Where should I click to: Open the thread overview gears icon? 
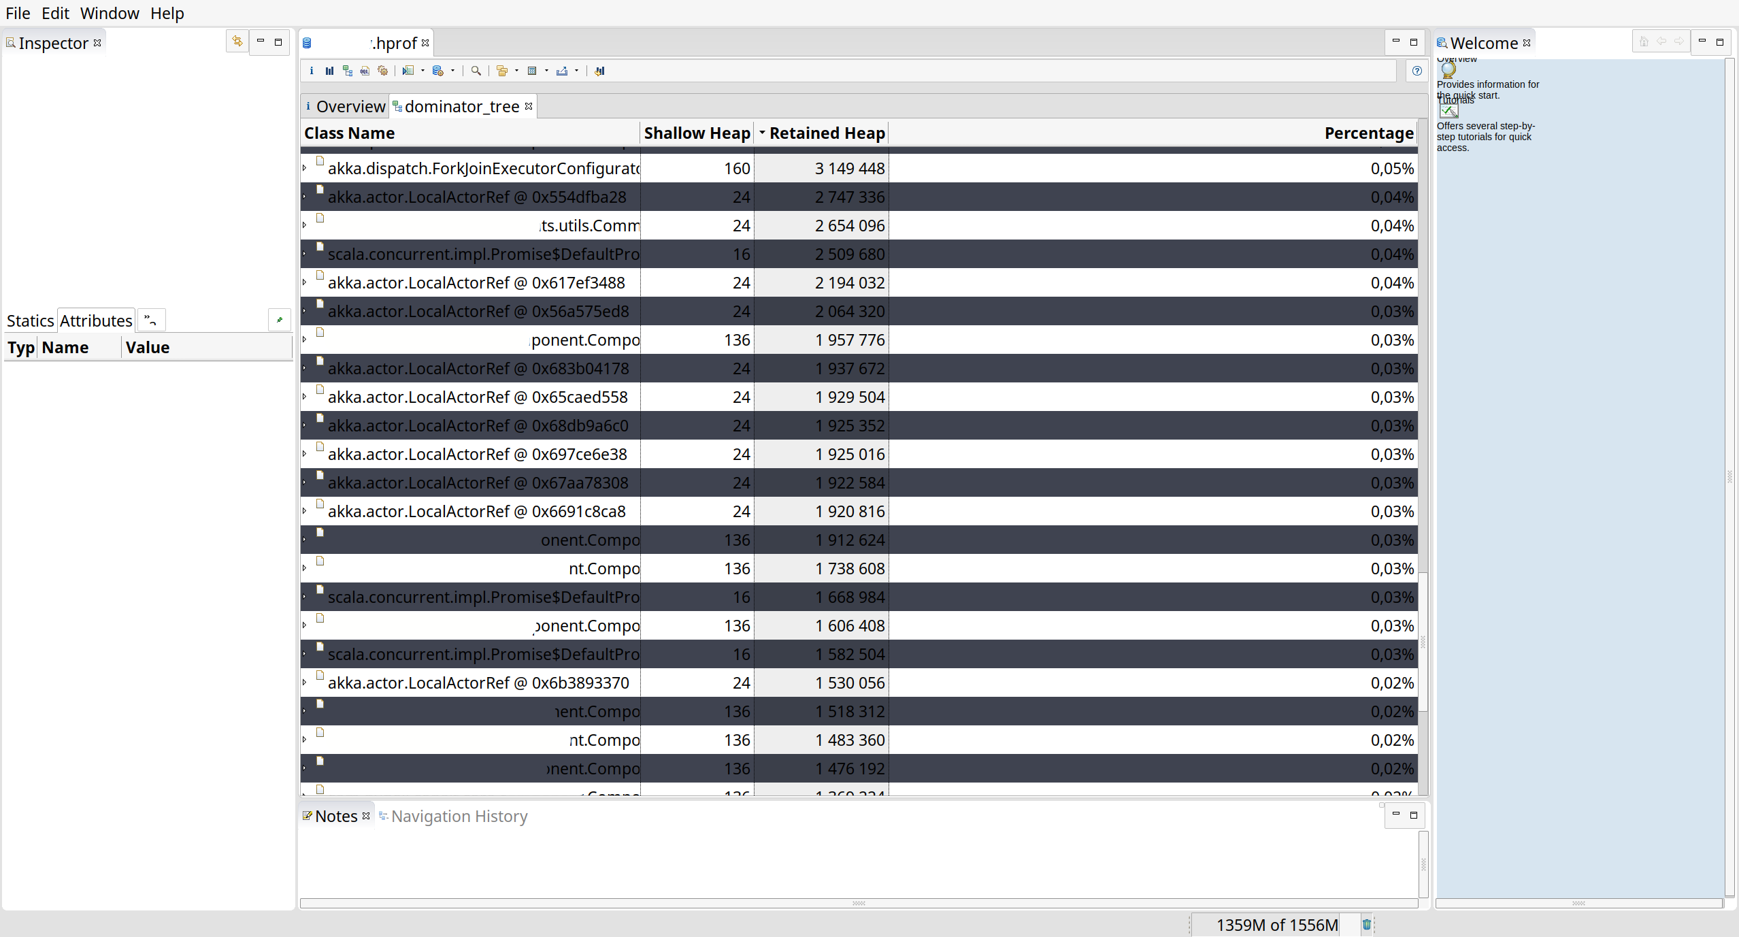tap(383, 71)
